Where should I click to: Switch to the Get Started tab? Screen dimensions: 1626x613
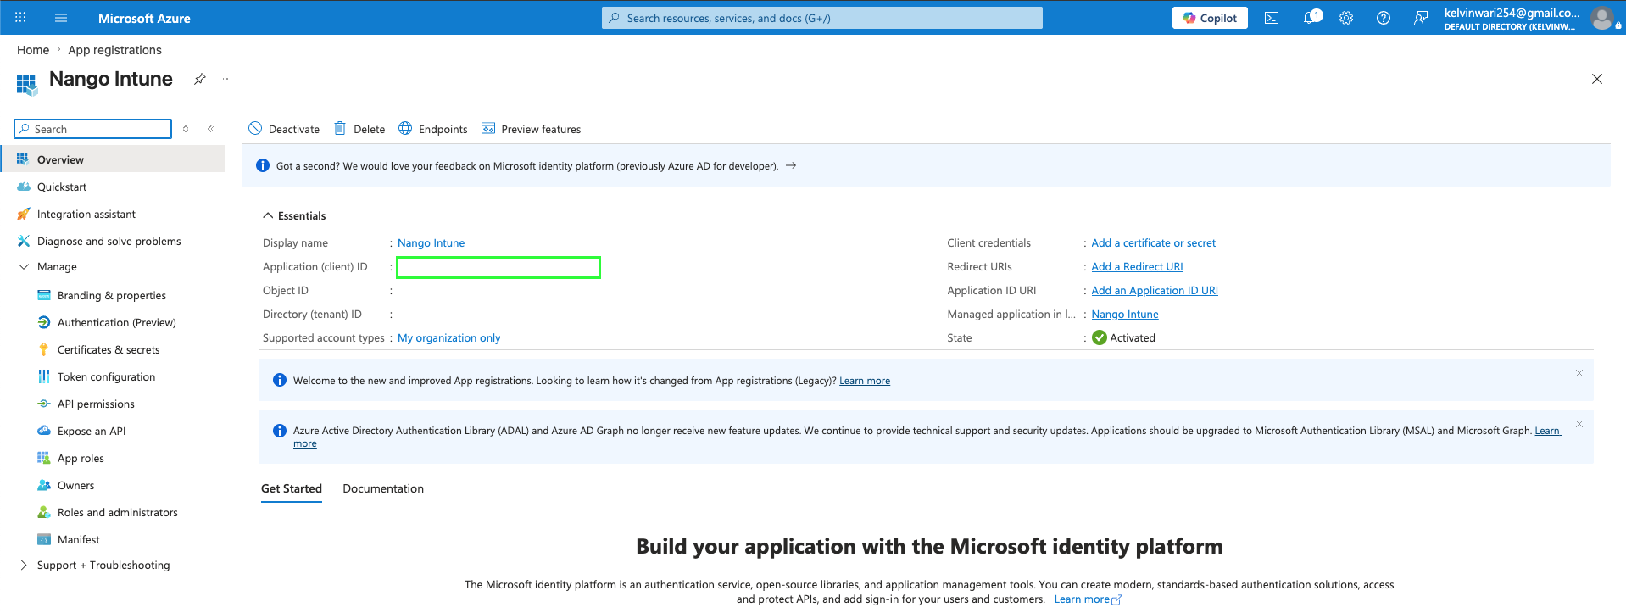click(292, 489)
